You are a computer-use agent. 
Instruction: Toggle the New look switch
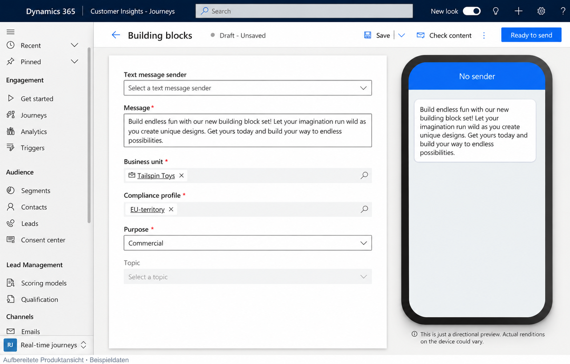[471, 11]
